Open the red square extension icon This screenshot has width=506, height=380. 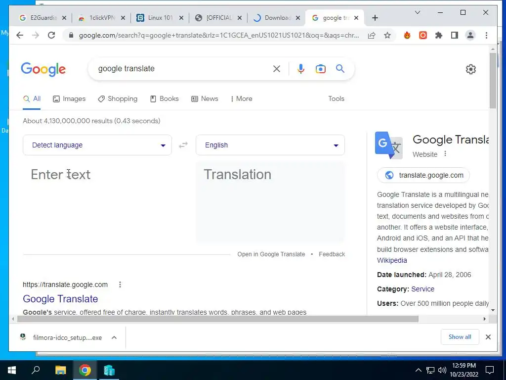(x=423, y=35)
